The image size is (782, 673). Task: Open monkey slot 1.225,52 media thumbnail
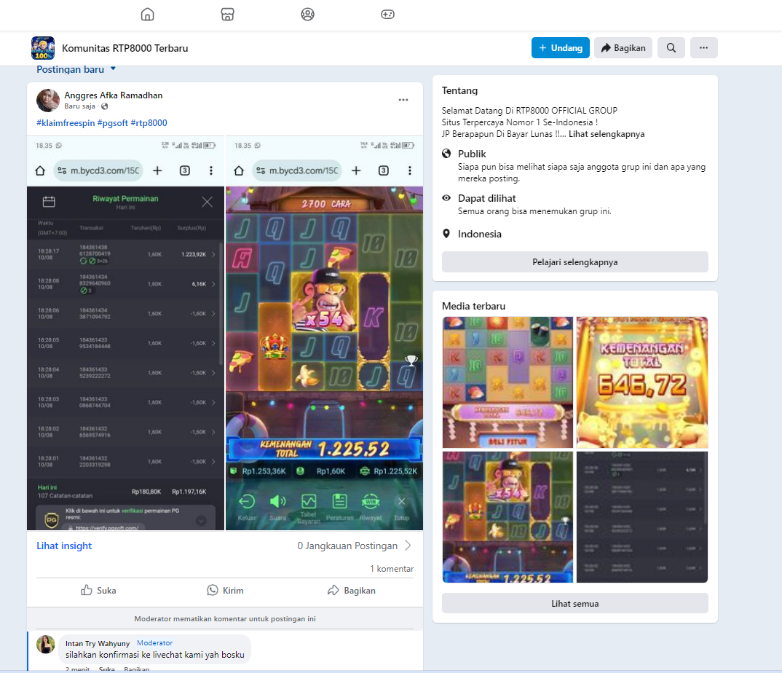[x=507, y=517]
